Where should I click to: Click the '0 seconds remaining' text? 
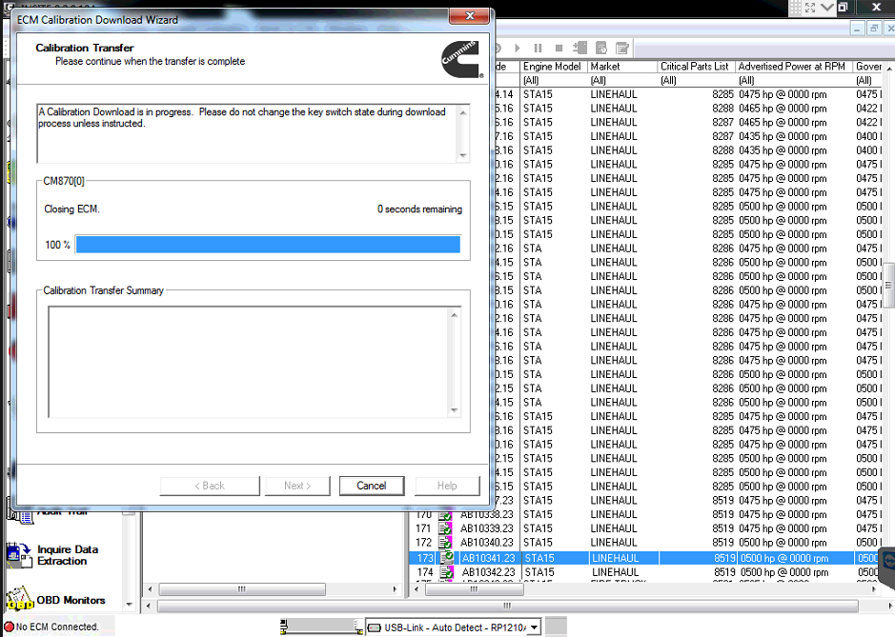(x=419, y=209)
